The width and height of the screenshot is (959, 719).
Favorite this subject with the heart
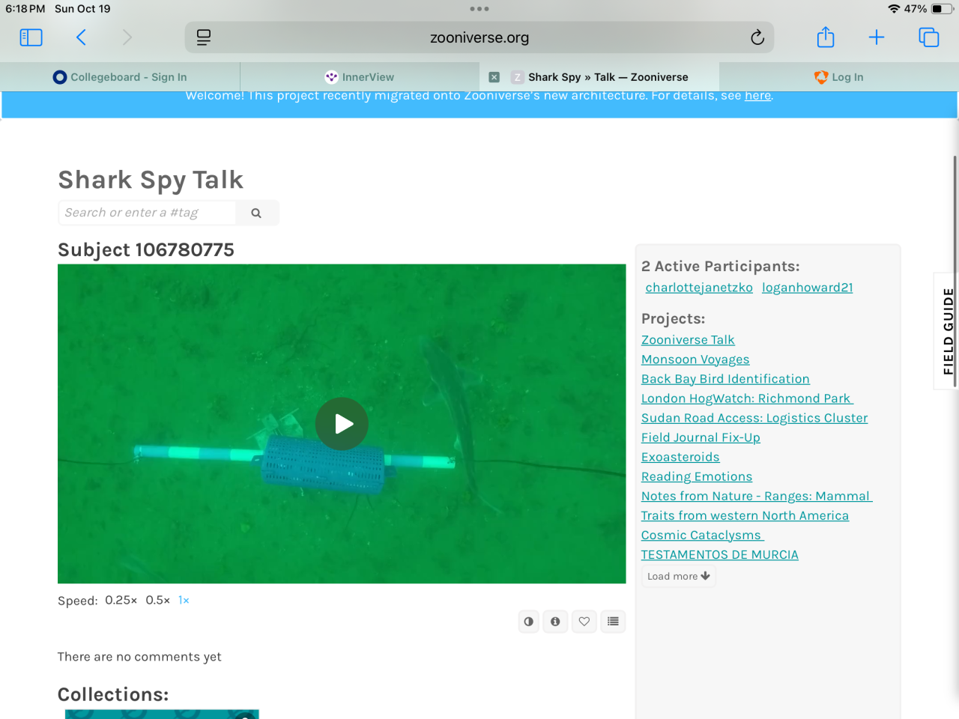[x=584, y=622]
